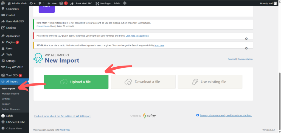
Task: Click the Tools wrench icon
Action: 3,55
